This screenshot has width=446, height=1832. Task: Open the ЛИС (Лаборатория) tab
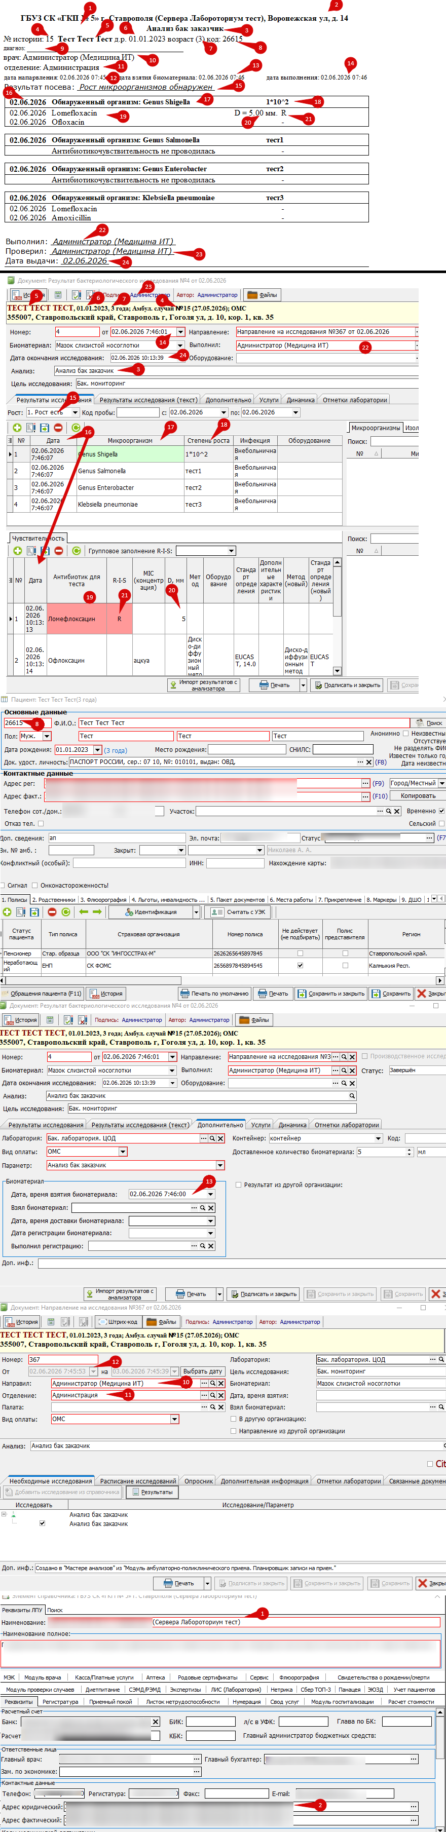(236, 1689)
